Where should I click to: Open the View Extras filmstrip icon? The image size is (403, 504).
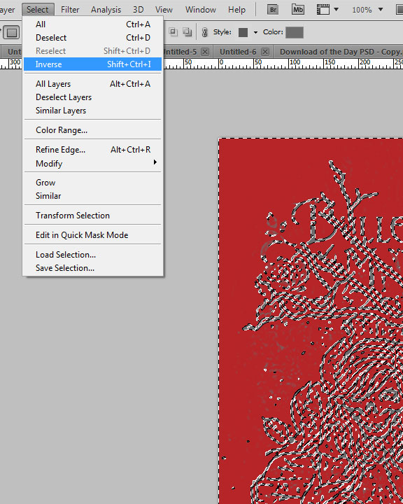pyautogui.click(x=323, y=10)
